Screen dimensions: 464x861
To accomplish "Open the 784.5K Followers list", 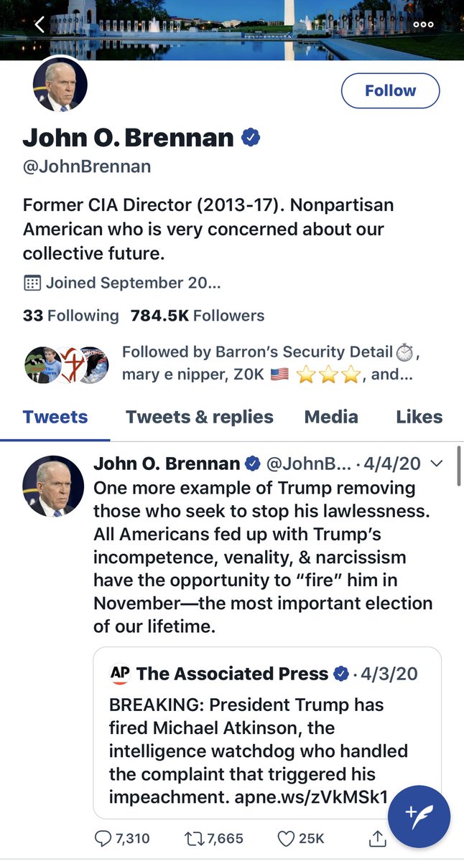I will click(x=198, y=315).
